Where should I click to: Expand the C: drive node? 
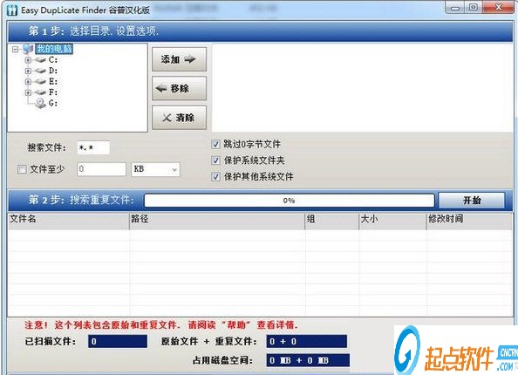pos(28,60)
